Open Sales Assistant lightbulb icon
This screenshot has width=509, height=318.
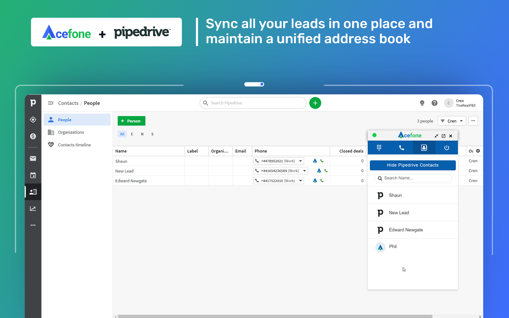point(422,103)
